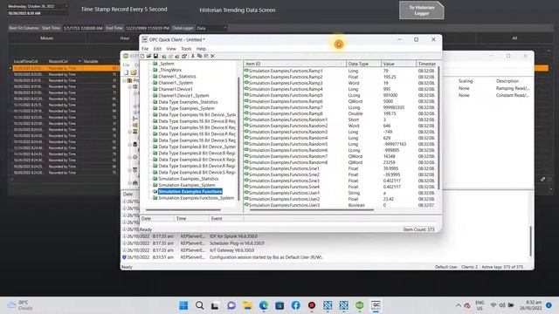Open Help menu in OPC Quick Client

point(201,49)
